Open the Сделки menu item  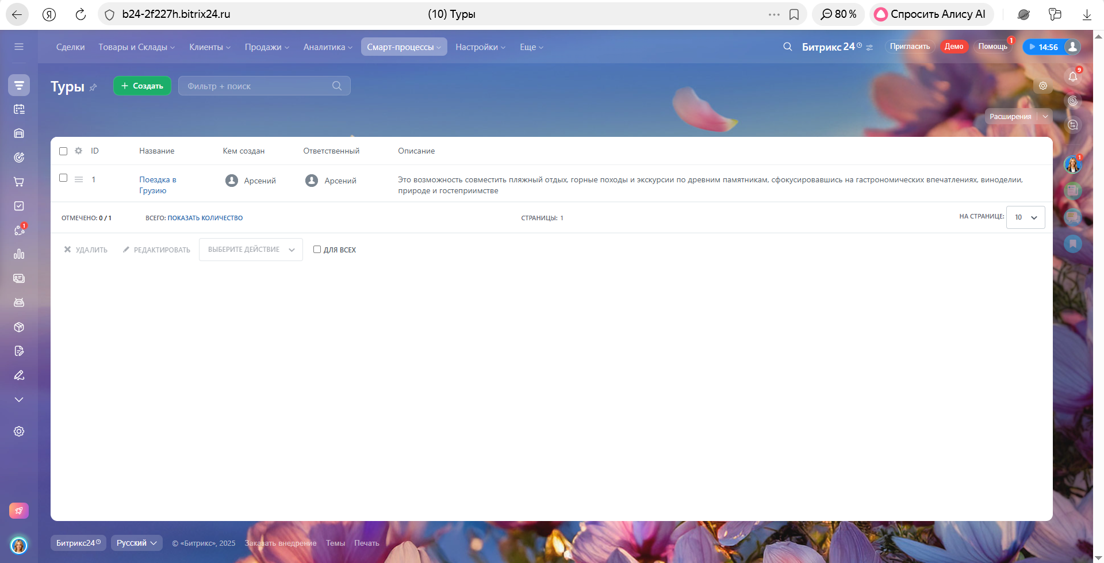point(71,47)
